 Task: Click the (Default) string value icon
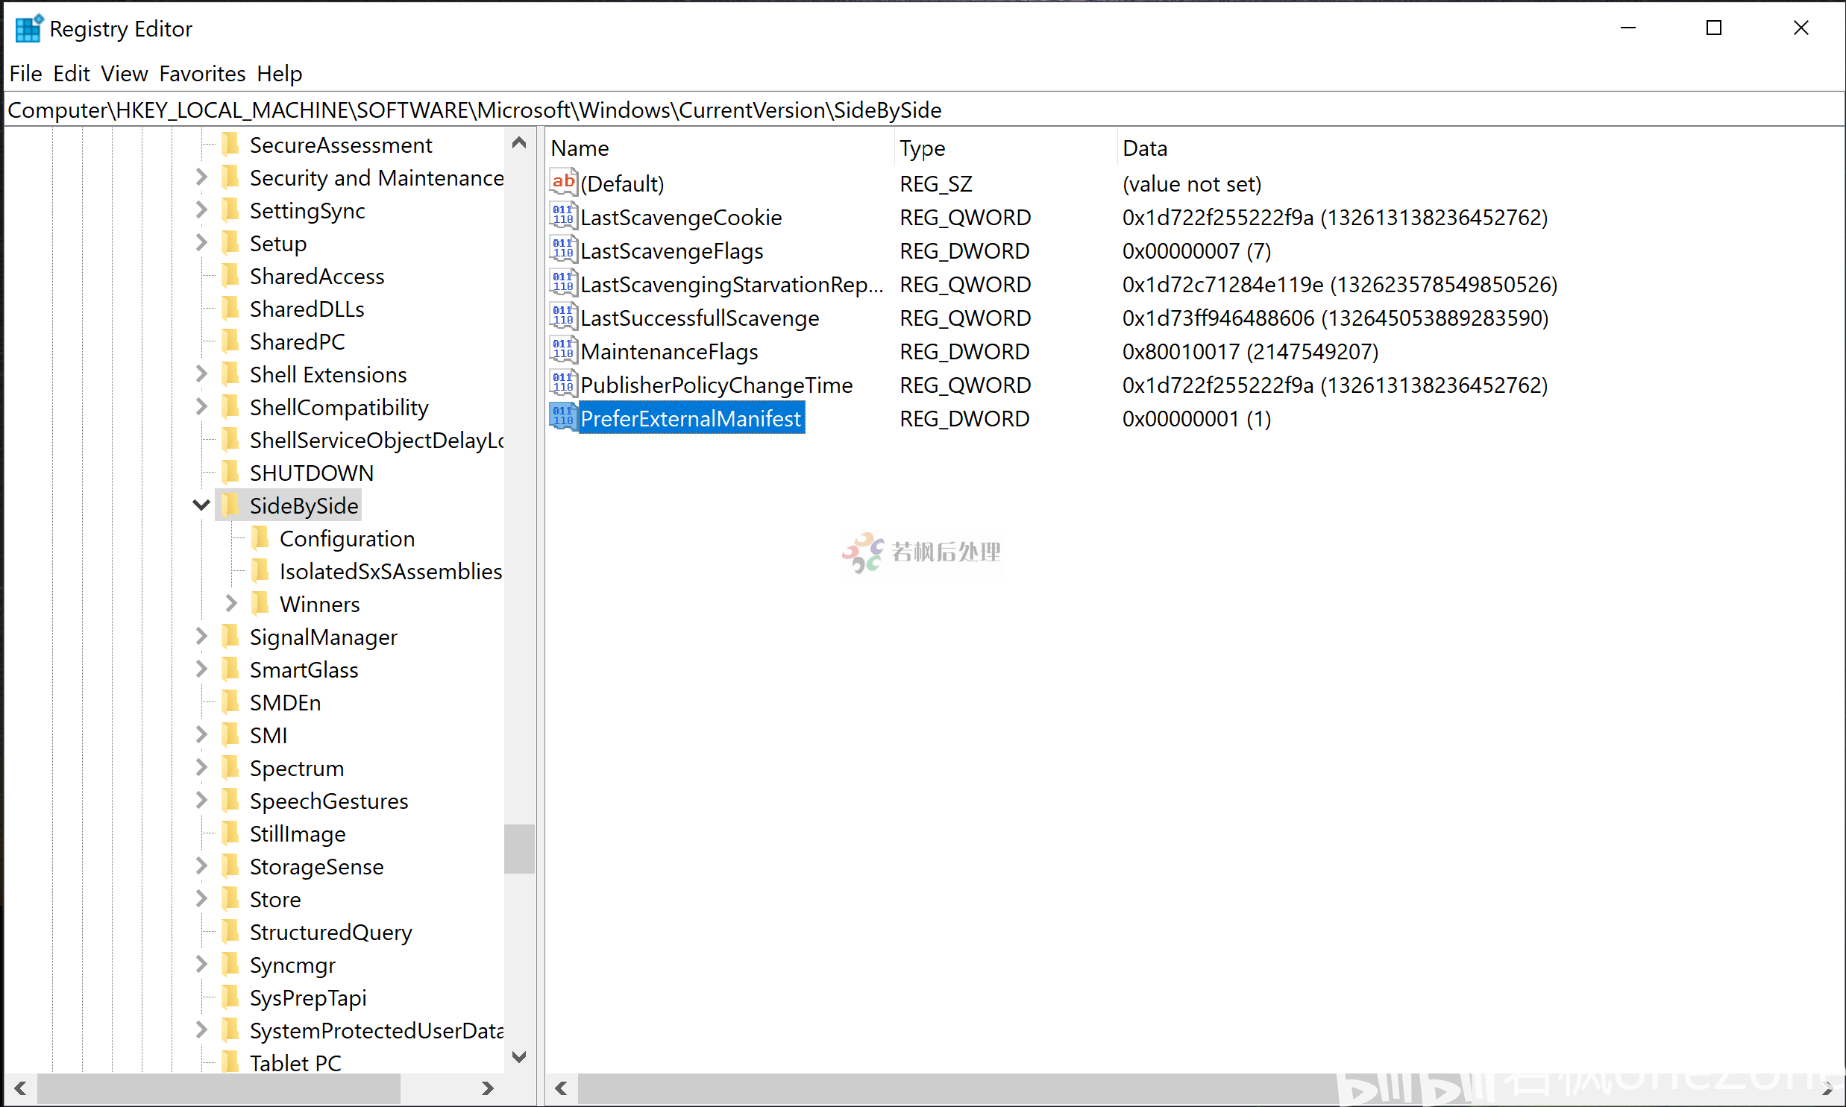tap(563, 183)
